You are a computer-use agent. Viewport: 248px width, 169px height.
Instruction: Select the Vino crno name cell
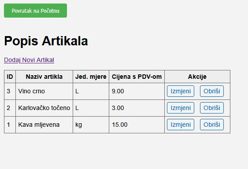click(44, 91)
